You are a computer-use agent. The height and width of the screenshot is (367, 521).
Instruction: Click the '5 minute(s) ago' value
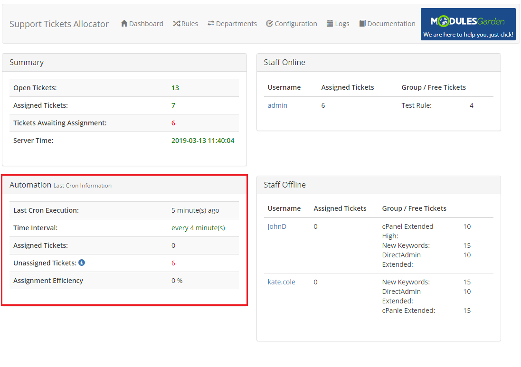[x=195, y=210]
